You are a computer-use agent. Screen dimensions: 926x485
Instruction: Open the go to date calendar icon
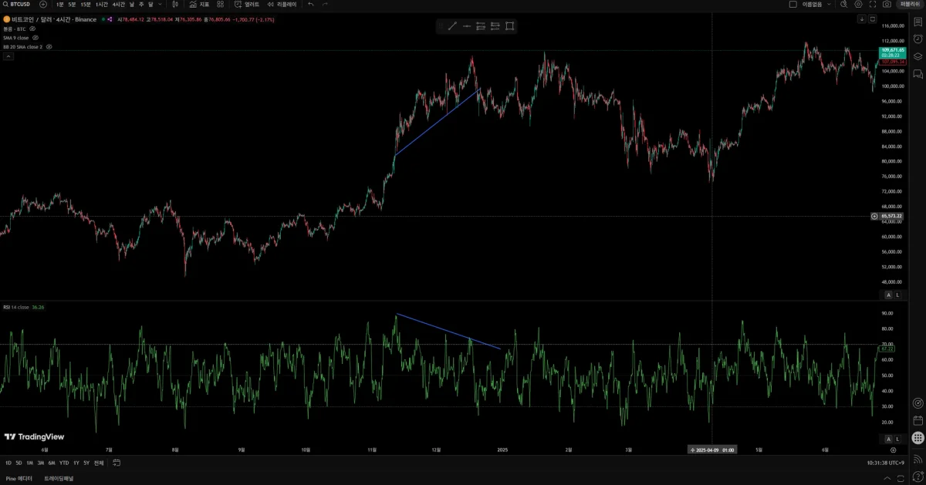pyautogui.click(x=117, y=463)
